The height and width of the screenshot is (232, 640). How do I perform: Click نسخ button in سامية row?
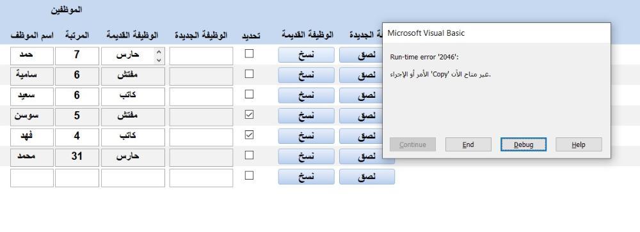pyautogui.click(x=306, y=75)
